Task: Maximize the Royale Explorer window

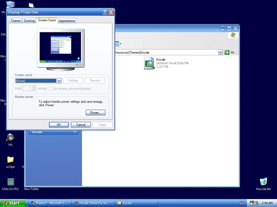Action: pos(229,29)
